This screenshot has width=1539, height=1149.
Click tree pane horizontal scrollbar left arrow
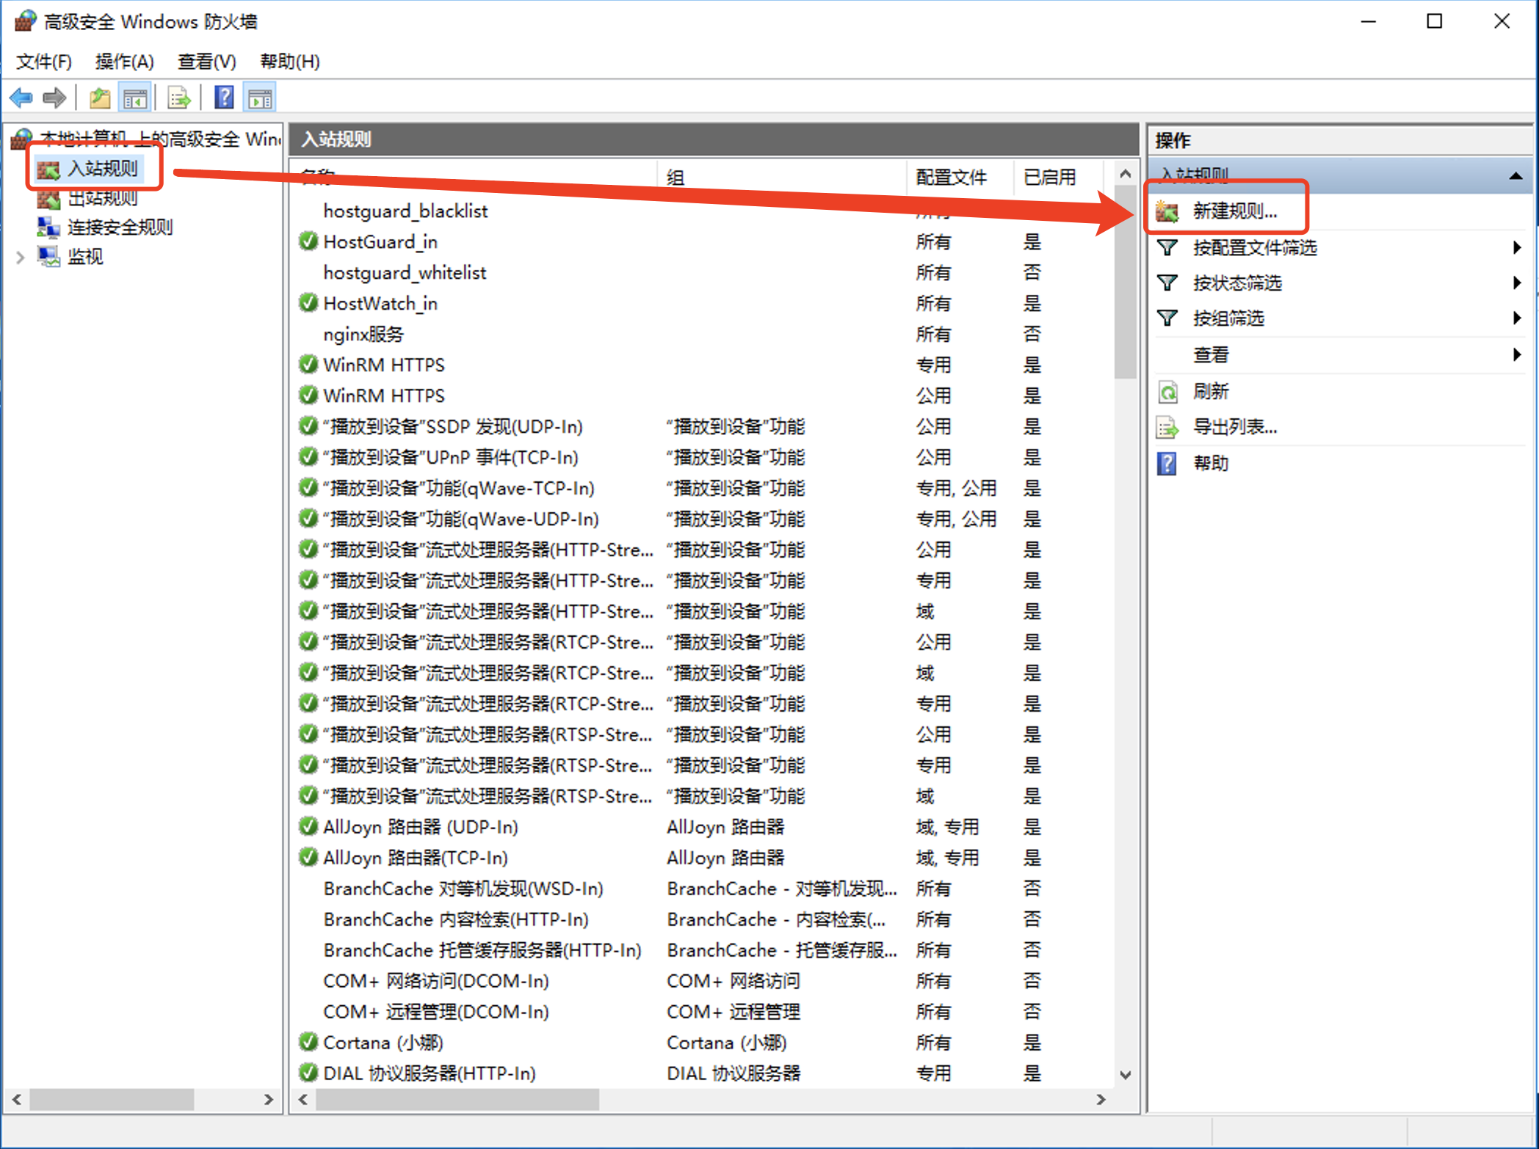click(17, 1099)
